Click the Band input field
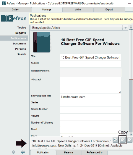 (90, 130)
